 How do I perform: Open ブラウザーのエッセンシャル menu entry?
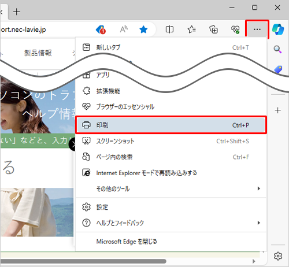(171, 106)
